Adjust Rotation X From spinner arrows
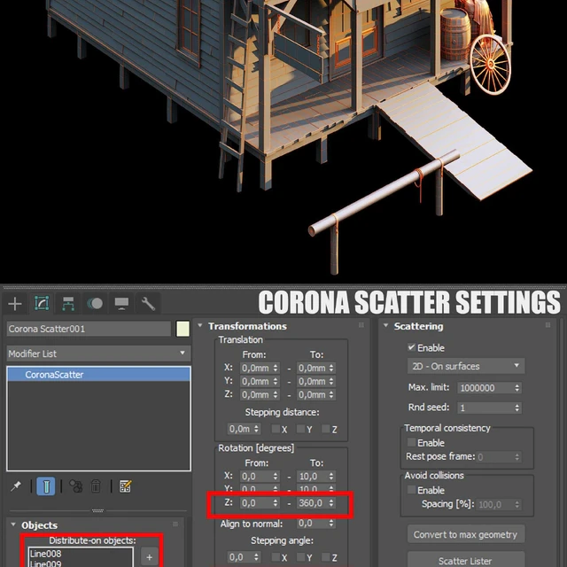This screenshot has height=567, width=567. pos(276,477)
